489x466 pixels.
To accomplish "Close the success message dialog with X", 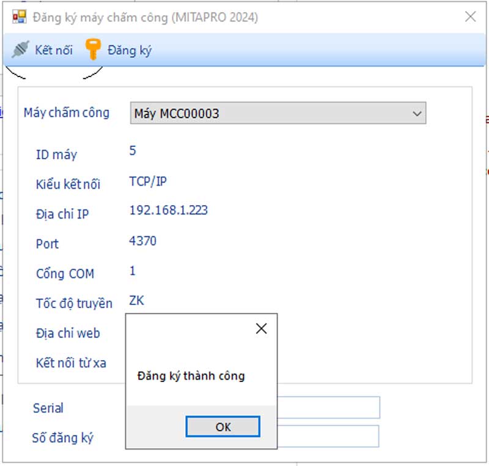I will pos(261,329).
